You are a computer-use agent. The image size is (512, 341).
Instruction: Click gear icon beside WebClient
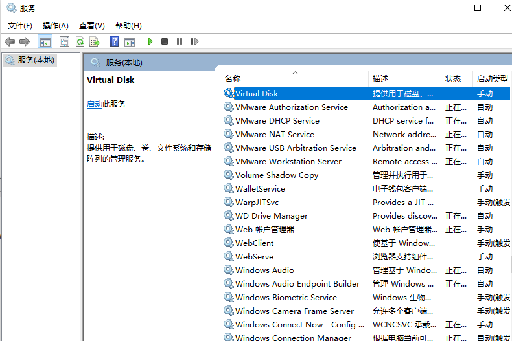point(228,243)
